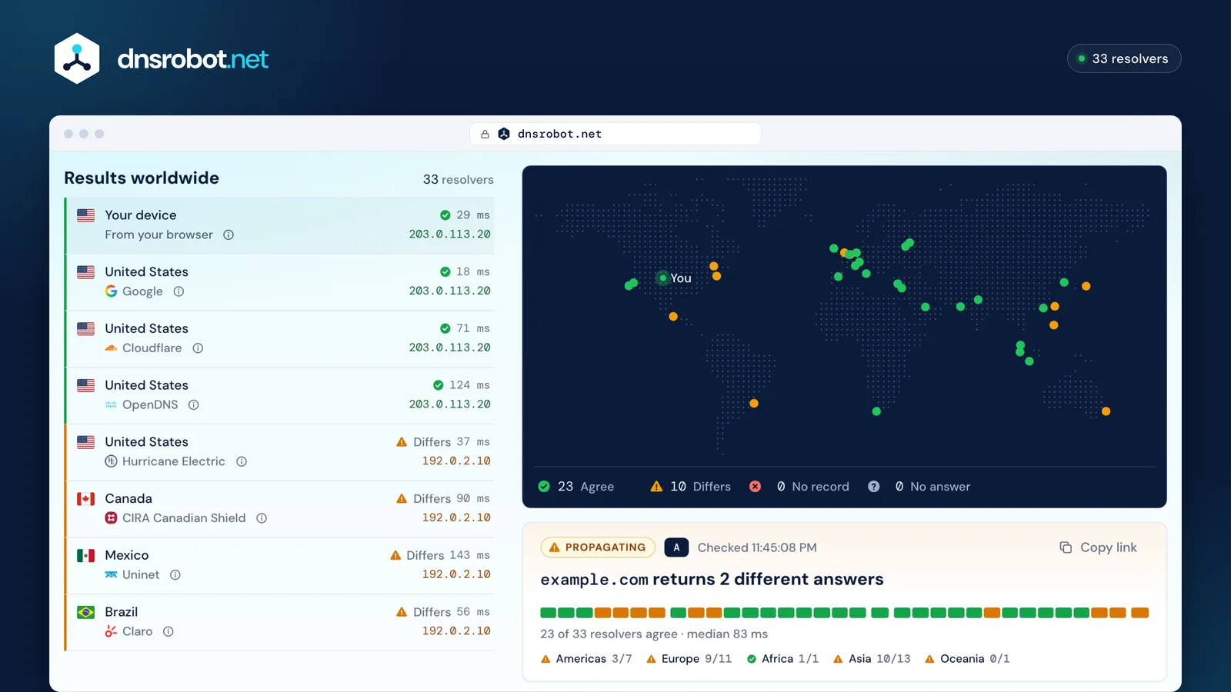Click the Checked 11:45:08 PM timestamp
1231x692 pixels.
pos(757,547)
